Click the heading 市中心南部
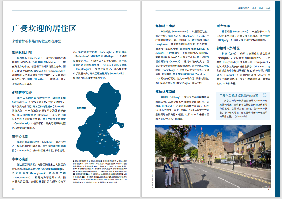 pyautogui.click(x=20, y=159)
